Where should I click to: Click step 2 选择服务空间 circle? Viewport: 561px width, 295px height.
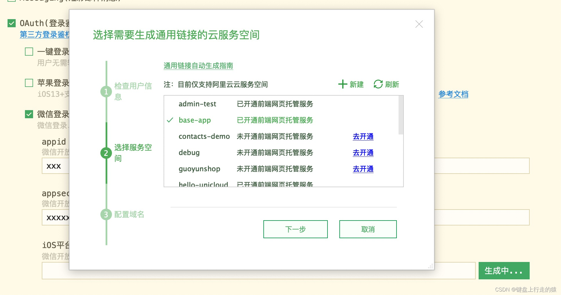pyautogui.click(x=106, y=153)
